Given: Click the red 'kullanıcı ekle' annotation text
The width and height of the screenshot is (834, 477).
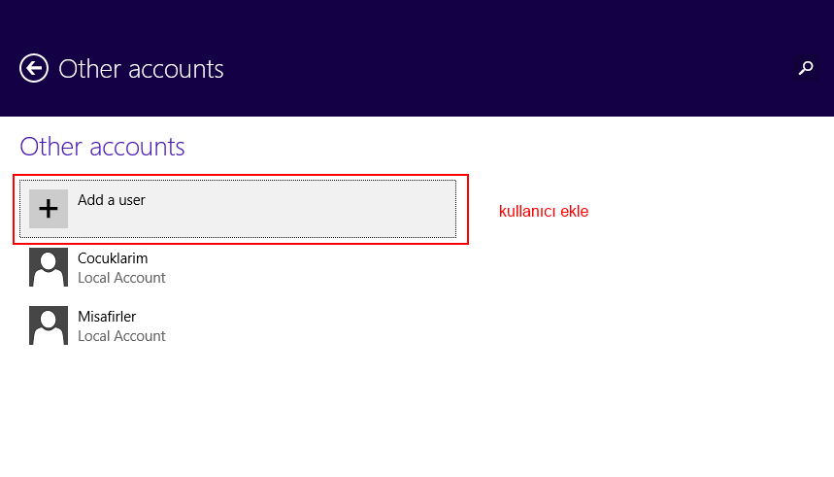Looking at the screenshot, I should pos(544,212).
